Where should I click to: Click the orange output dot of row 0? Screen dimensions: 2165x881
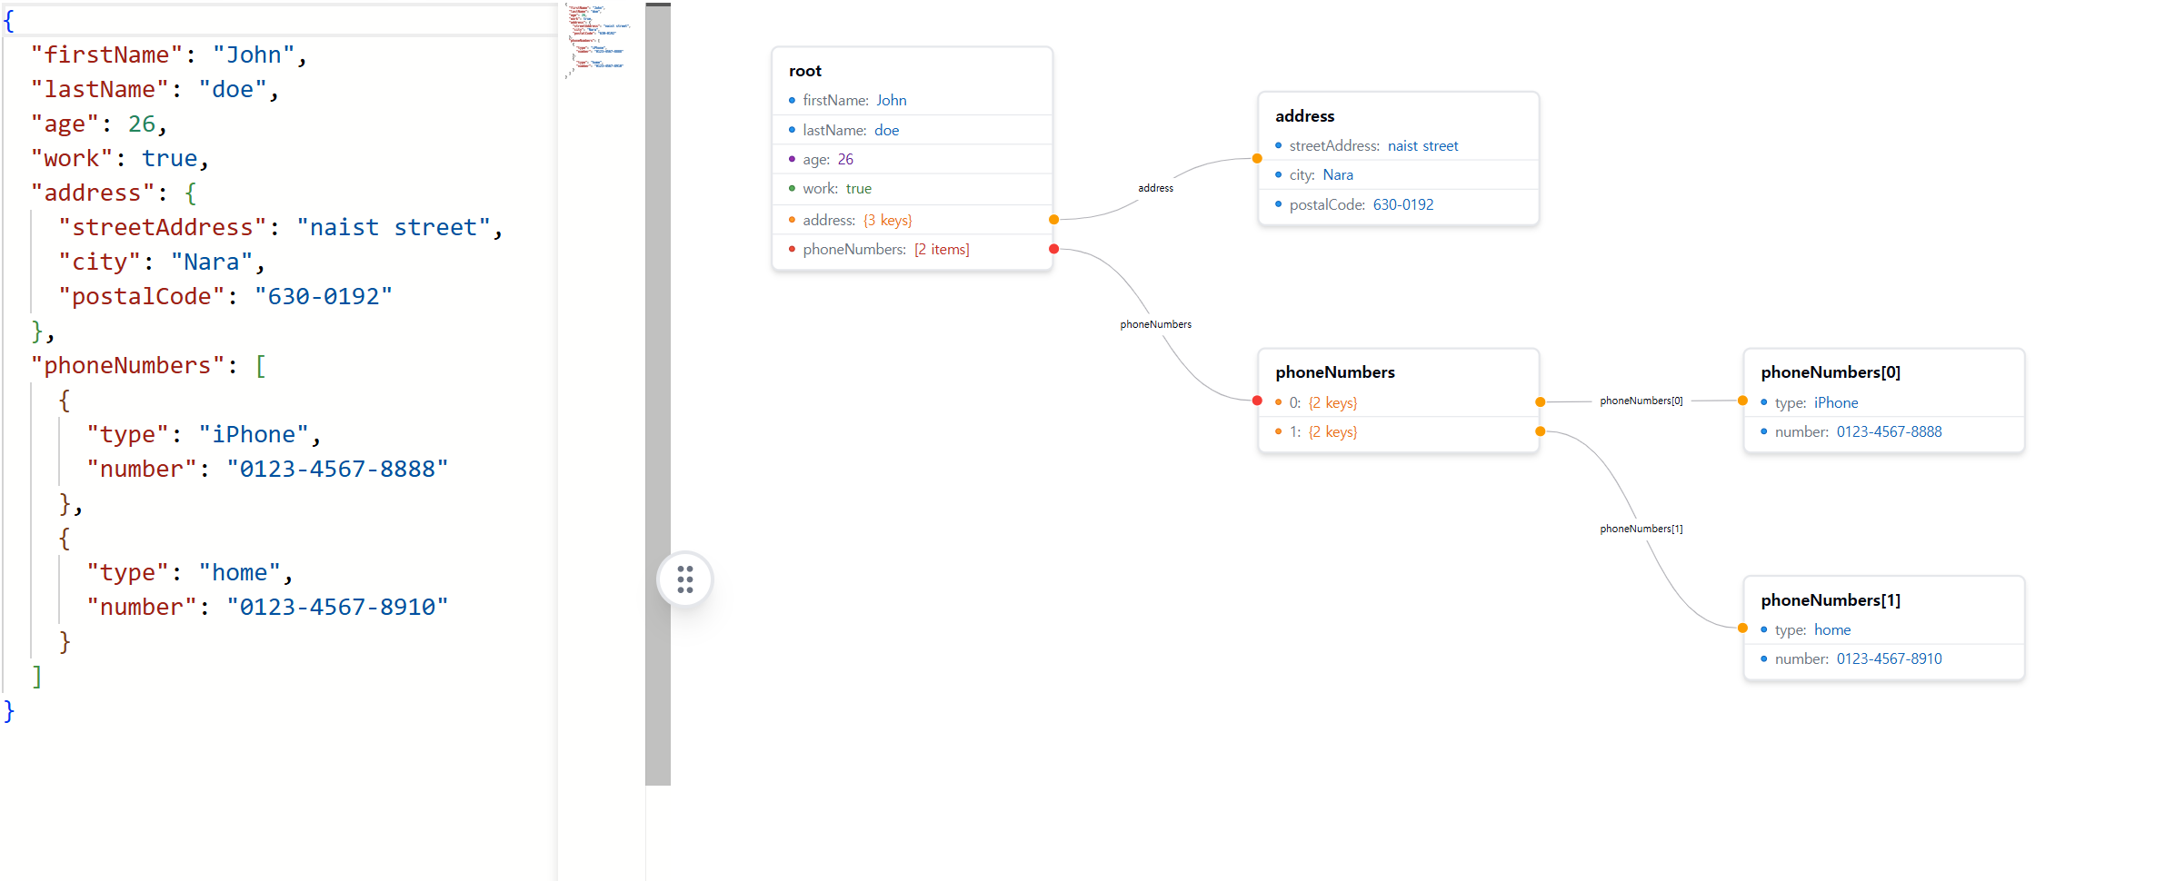coord(1540,402)
